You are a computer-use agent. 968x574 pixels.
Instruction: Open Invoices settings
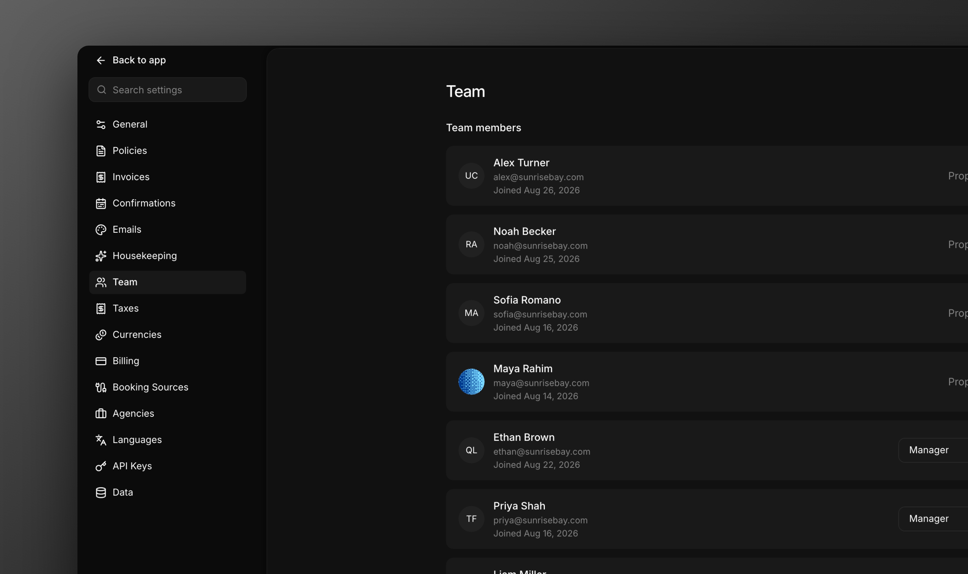point(167,177)
